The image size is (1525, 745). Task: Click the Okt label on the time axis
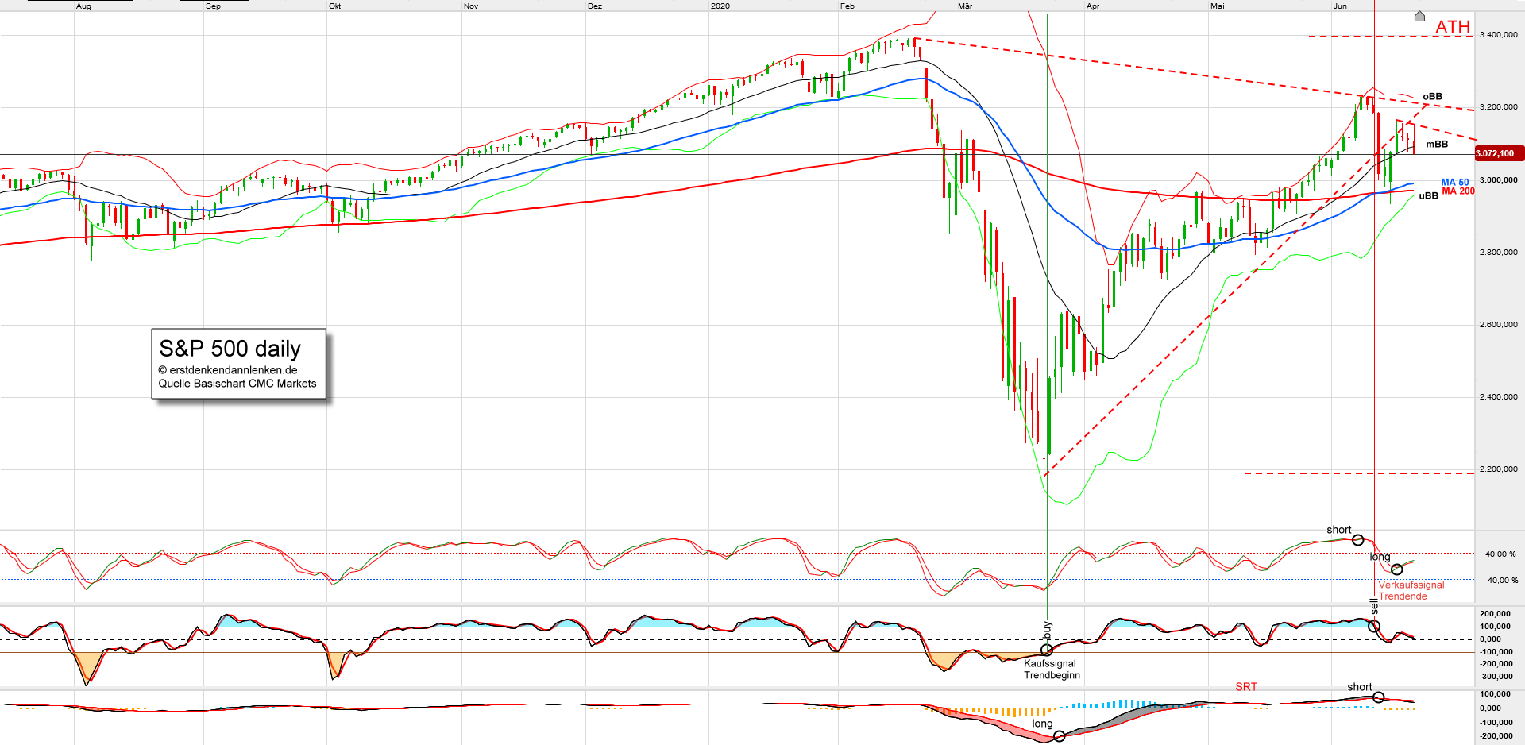pyautogui.click(x=334, y=6)
